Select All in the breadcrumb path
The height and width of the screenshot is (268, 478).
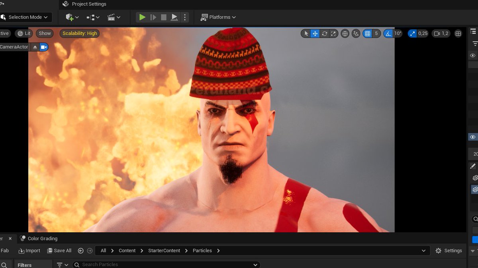103,251
